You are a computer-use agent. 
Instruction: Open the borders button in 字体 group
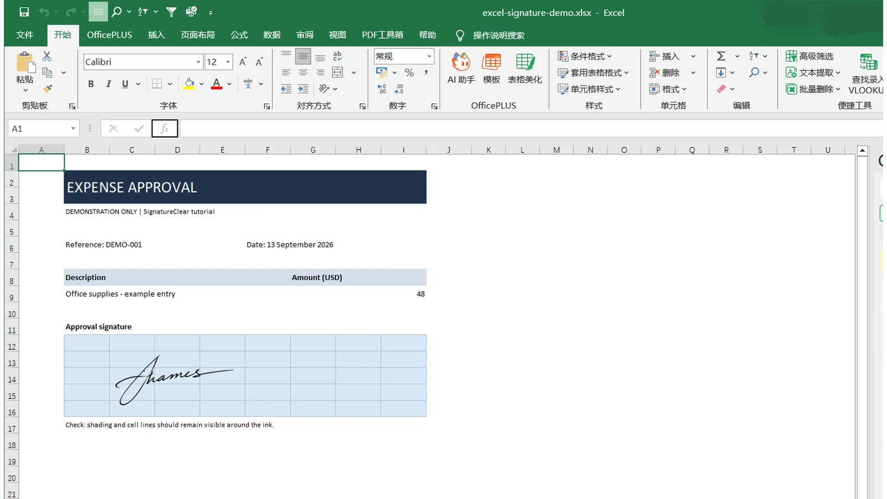tap(157, 84)
